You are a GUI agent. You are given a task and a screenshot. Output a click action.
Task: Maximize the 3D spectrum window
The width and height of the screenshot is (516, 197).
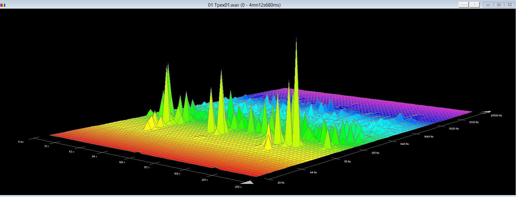(x=499, y=5)
